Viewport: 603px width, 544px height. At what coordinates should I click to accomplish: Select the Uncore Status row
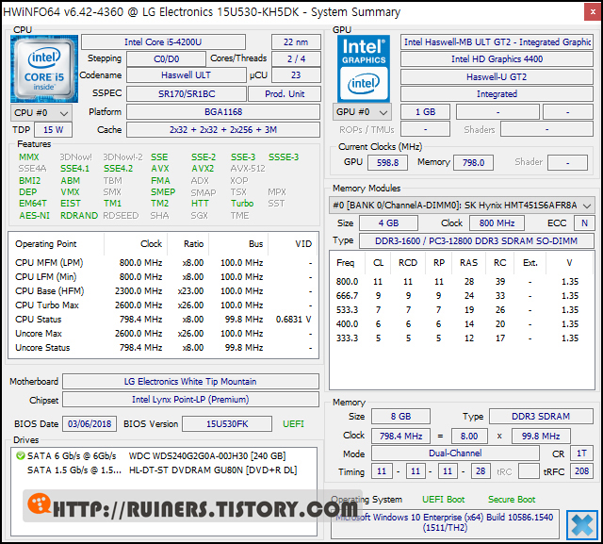pos(163,348)
